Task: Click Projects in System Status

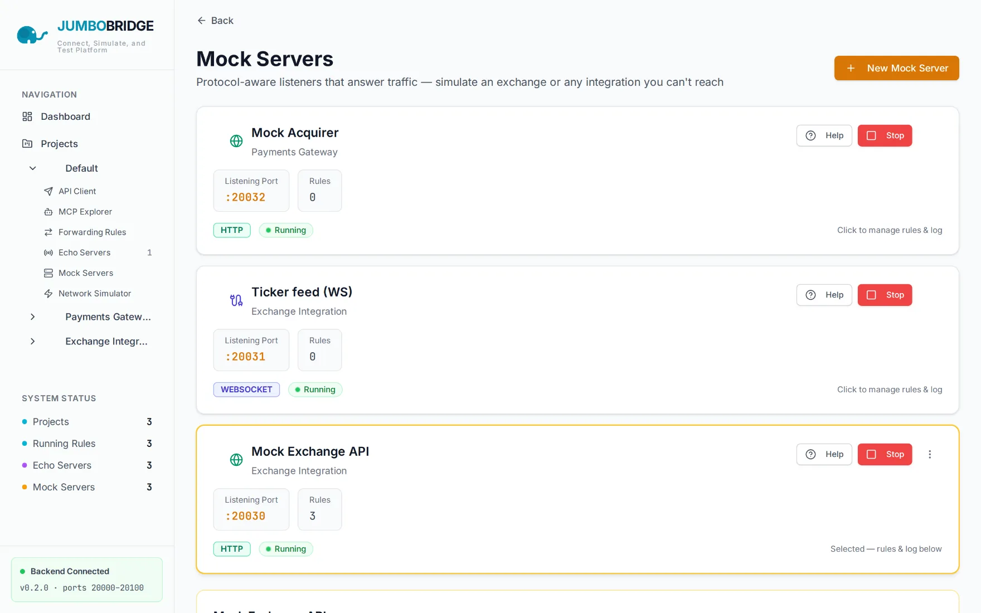Action: [87, 422]
